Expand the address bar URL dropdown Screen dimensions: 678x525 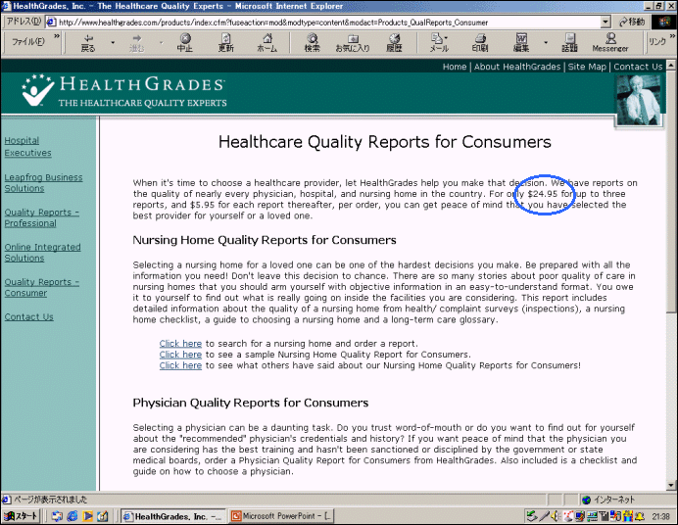pos(605,22)
